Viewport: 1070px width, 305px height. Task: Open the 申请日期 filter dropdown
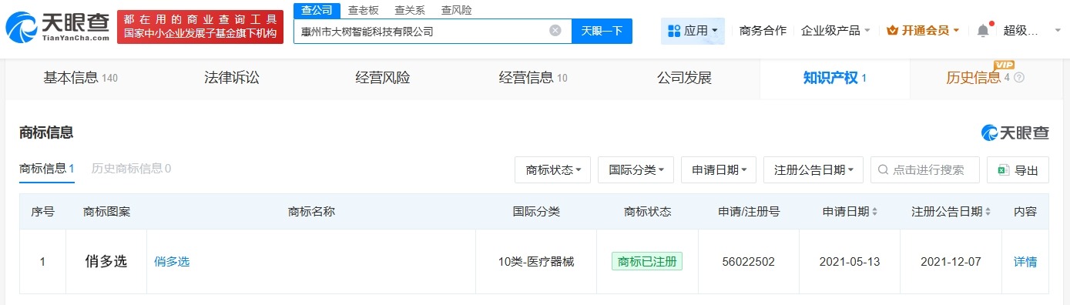[x=719, y=170]
